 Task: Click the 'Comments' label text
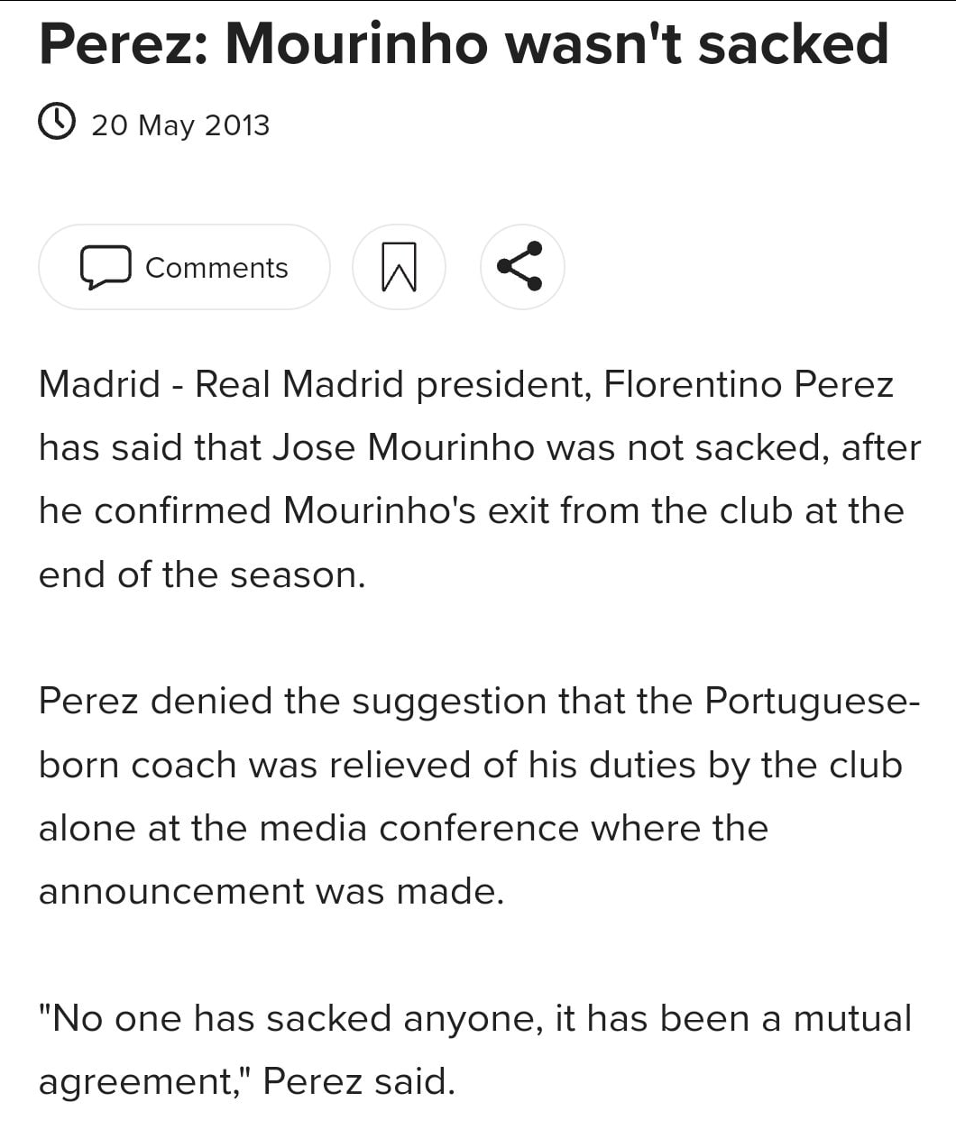(216, 268)
